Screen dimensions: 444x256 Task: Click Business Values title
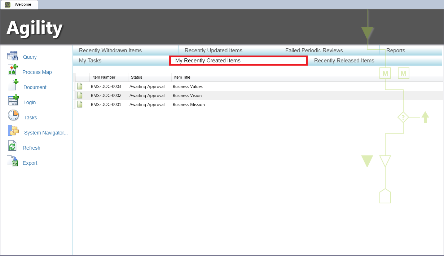pos(188,87)
